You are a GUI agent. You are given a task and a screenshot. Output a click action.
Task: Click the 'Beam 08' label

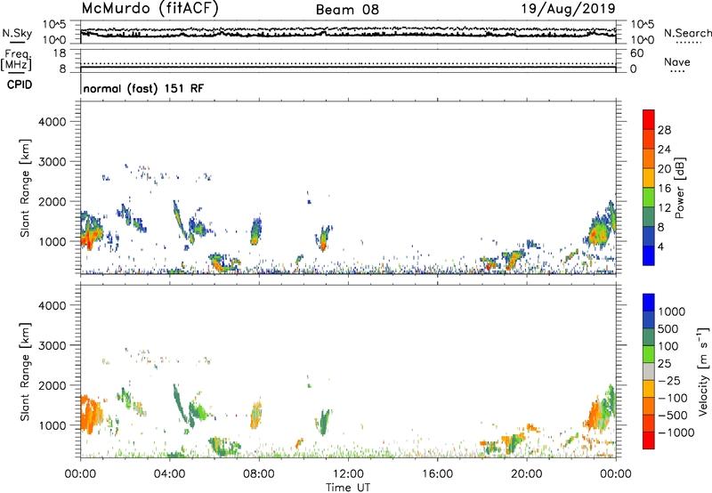coord(347,10)
